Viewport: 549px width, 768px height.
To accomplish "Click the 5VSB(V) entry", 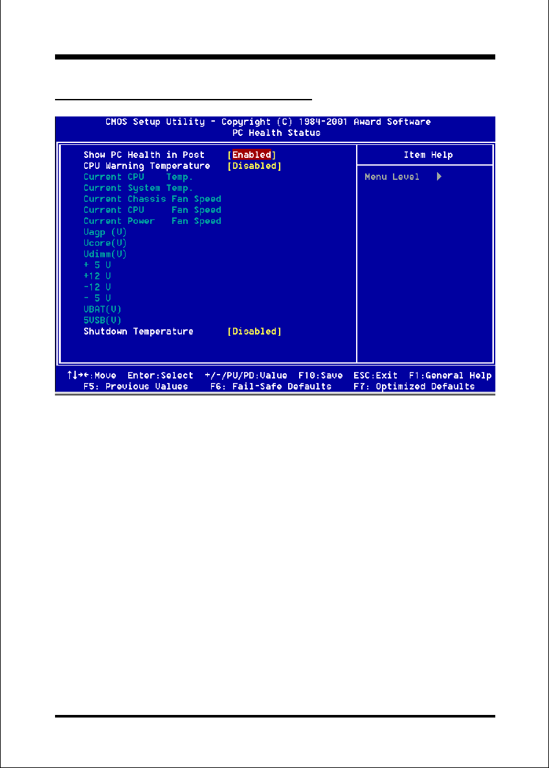I will [x=102, y=320].
